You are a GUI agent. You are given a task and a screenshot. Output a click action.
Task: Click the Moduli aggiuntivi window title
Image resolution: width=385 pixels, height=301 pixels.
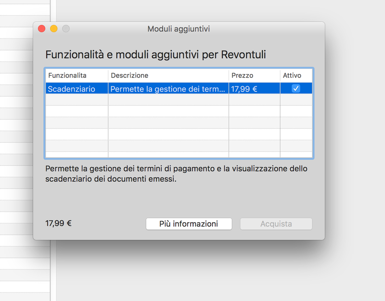(x=179, y=29)
